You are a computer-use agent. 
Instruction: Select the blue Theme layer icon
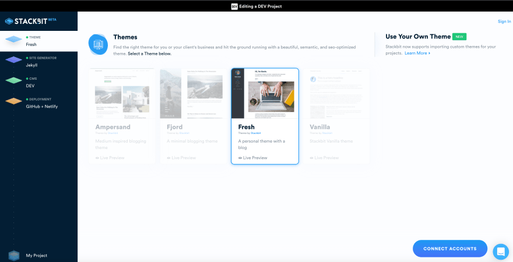tap(13, 39)
